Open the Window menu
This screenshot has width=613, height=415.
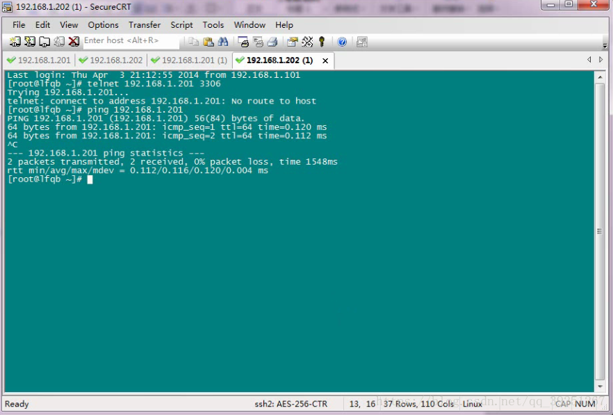click(250, 24)
